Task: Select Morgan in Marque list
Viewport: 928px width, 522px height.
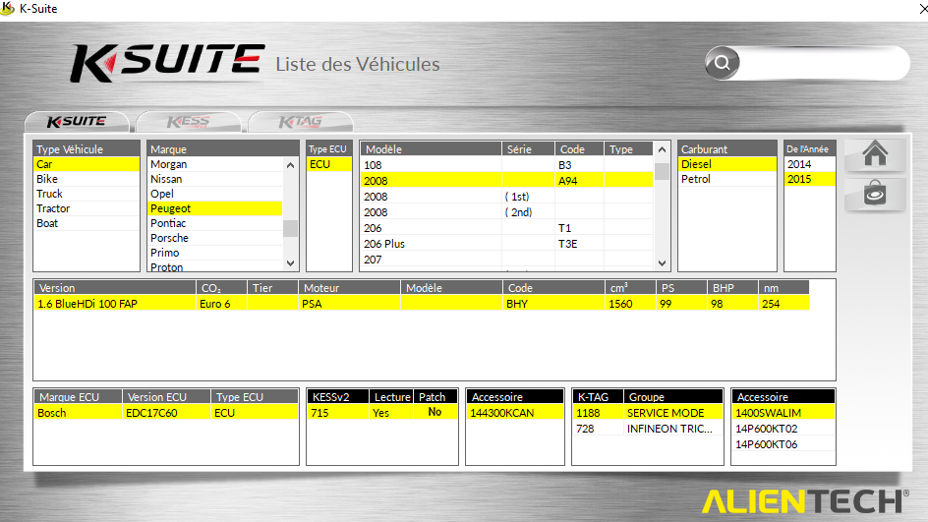Action: (215, 164)
